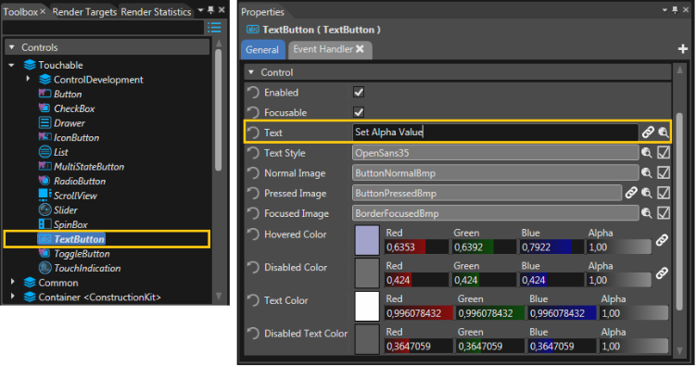Click the link icon for Pressed Image
This screenshot has width=696, height=367.
point(631,193)
